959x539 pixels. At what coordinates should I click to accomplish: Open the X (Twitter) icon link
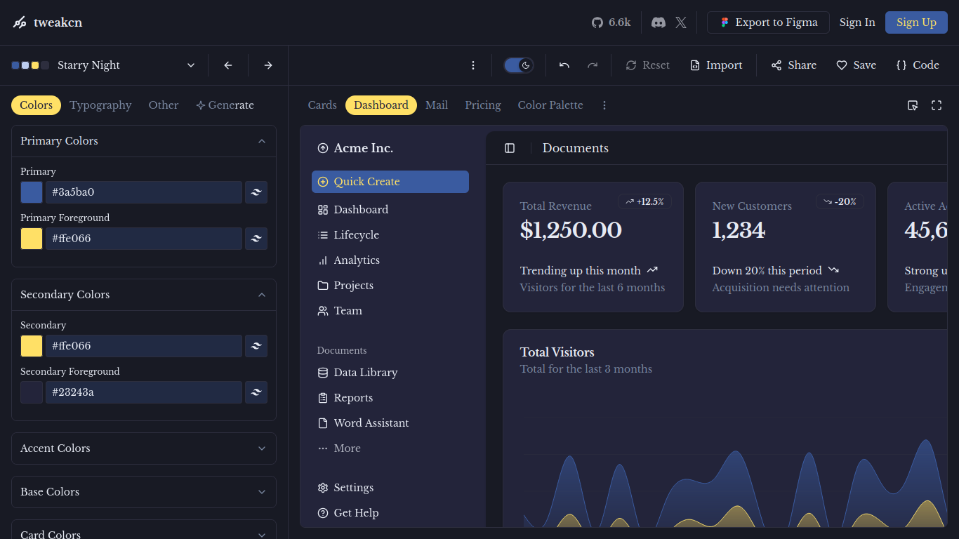click(x=681, y=22)
